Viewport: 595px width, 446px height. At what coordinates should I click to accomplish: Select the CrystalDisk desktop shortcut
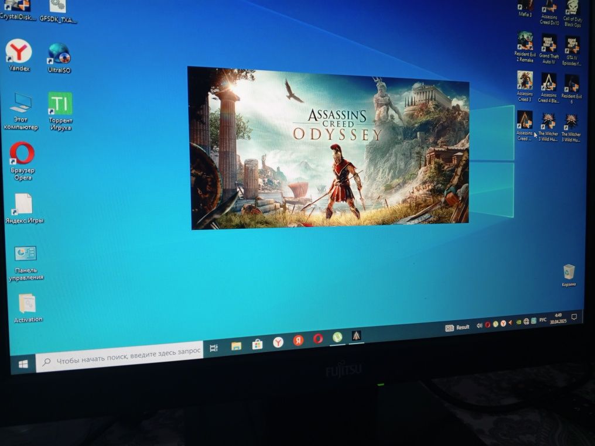(x=18, y=10)
